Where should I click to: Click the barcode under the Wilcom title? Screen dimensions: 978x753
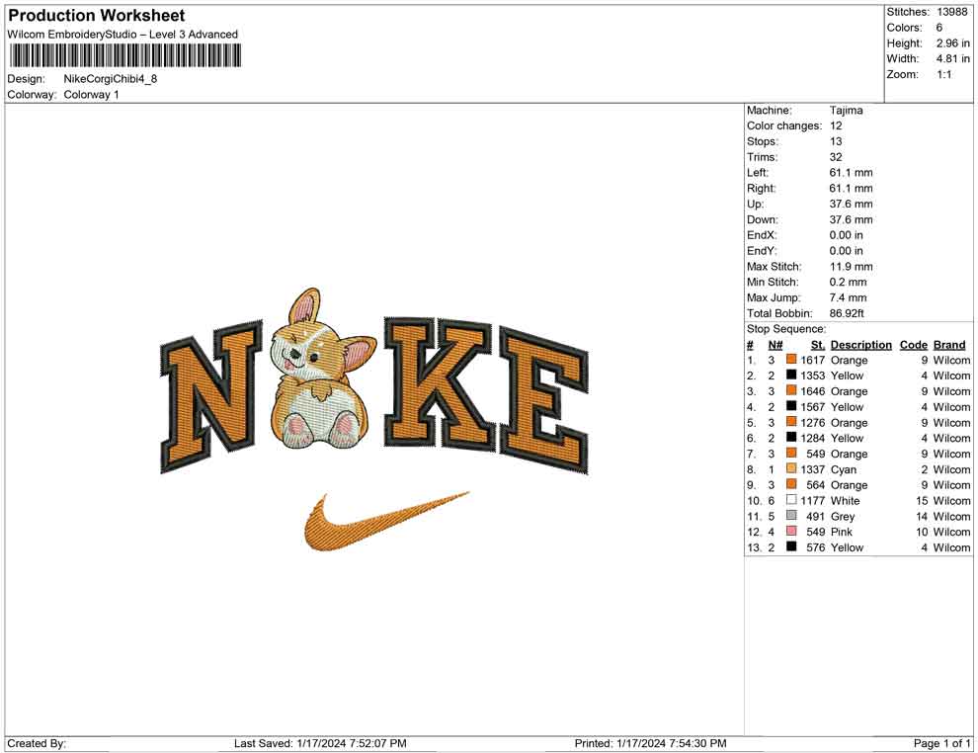tap(124, 55)
